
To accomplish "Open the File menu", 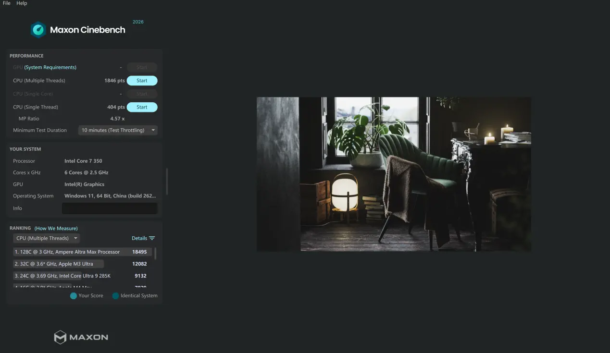I will click(7, 3).
